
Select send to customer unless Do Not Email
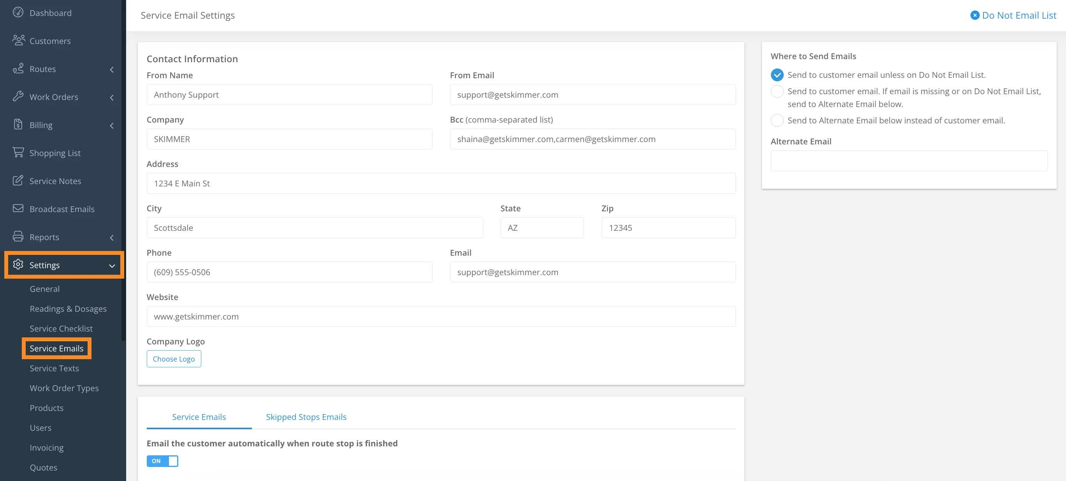(x=777, y=75)
